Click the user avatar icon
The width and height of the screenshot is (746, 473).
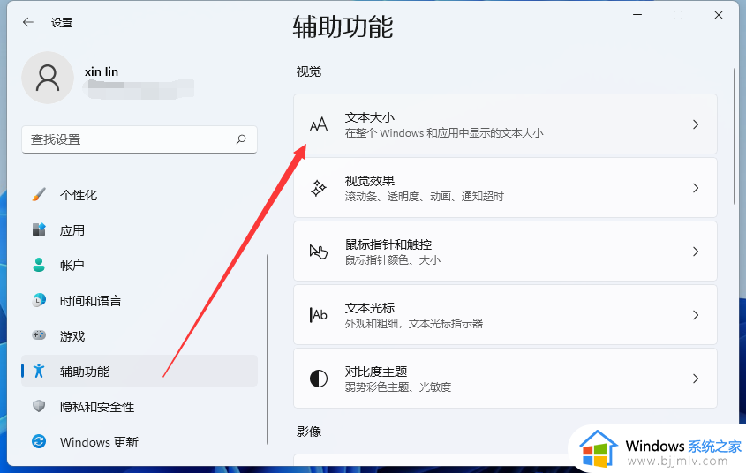(48, 78)
